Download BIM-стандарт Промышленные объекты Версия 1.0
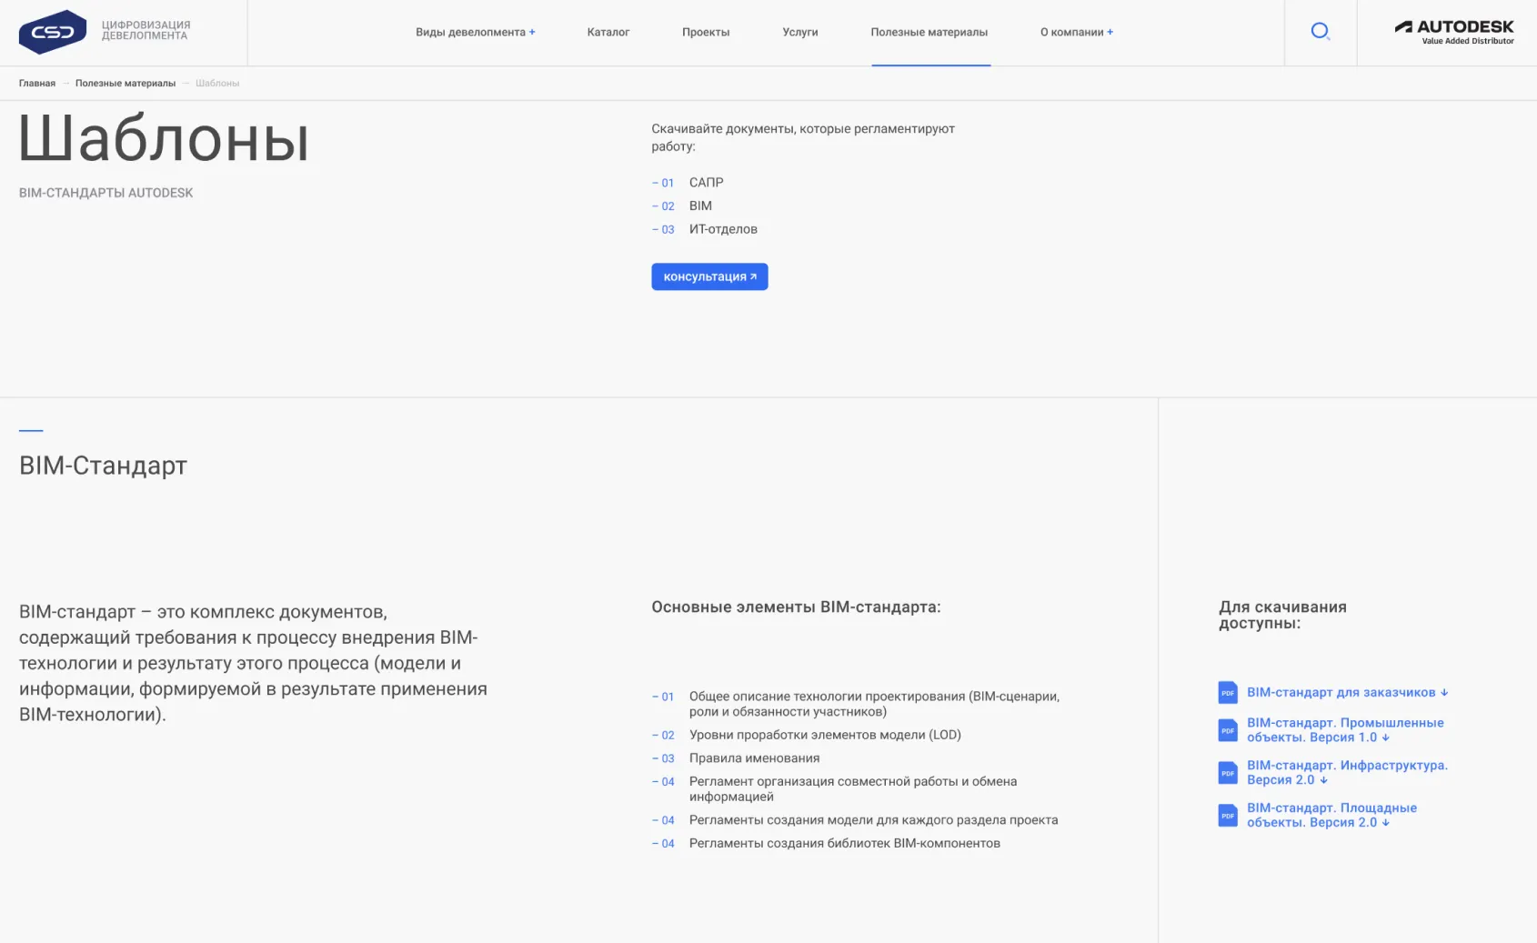Screen dimensions: 1537x943 [1344, 730]
